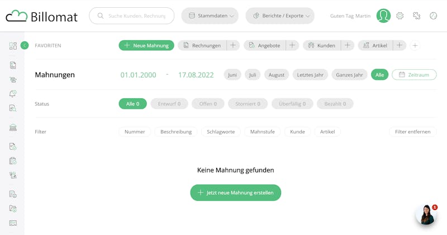Screen dimensions: 447x235
Task: Add the Mahnstufe filter
Action: (x=263, y=132)
